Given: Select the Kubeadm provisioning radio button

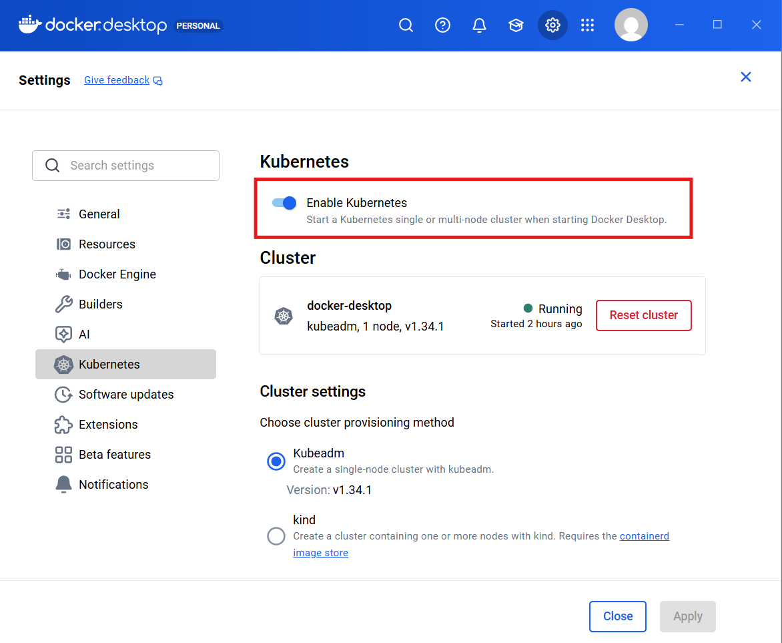Looking at the screenshot, I should [x=276, y=461].
